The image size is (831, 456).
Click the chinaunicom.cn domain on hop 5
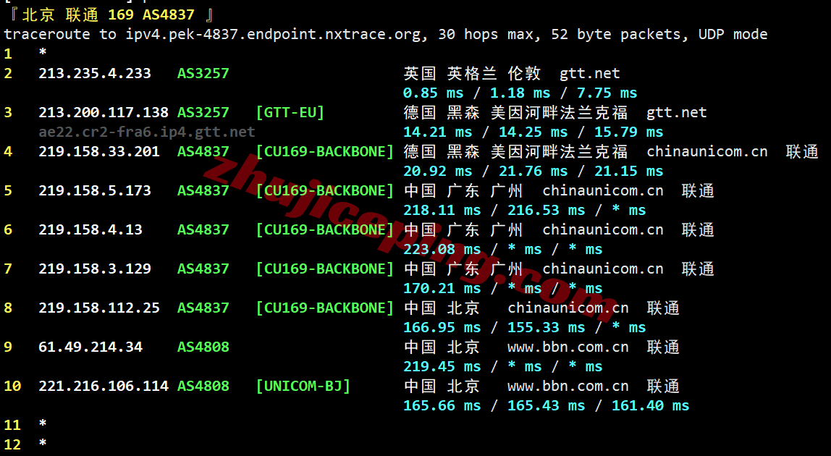(602, 190)
